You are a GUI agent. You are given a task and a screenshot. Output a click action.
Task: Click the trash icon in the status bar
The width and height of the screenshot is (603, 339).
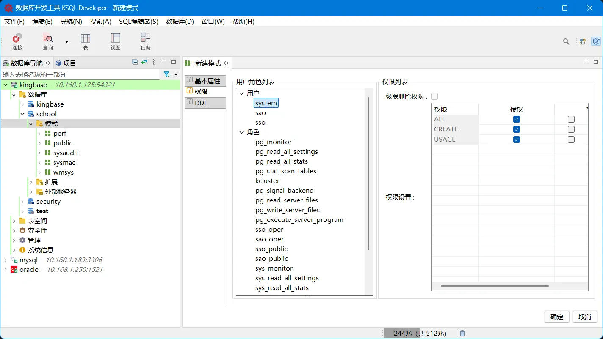[462, 333]
